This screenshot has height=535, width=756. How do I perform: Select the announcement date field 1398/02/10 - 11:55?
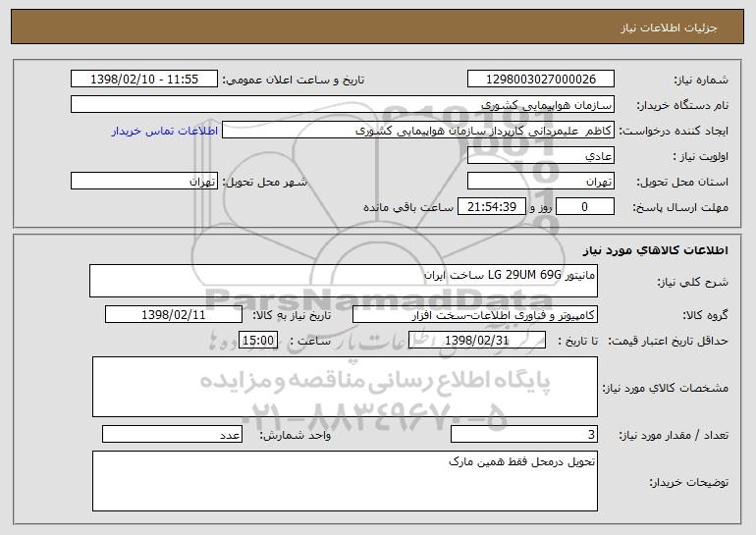[x=144, y=80]
